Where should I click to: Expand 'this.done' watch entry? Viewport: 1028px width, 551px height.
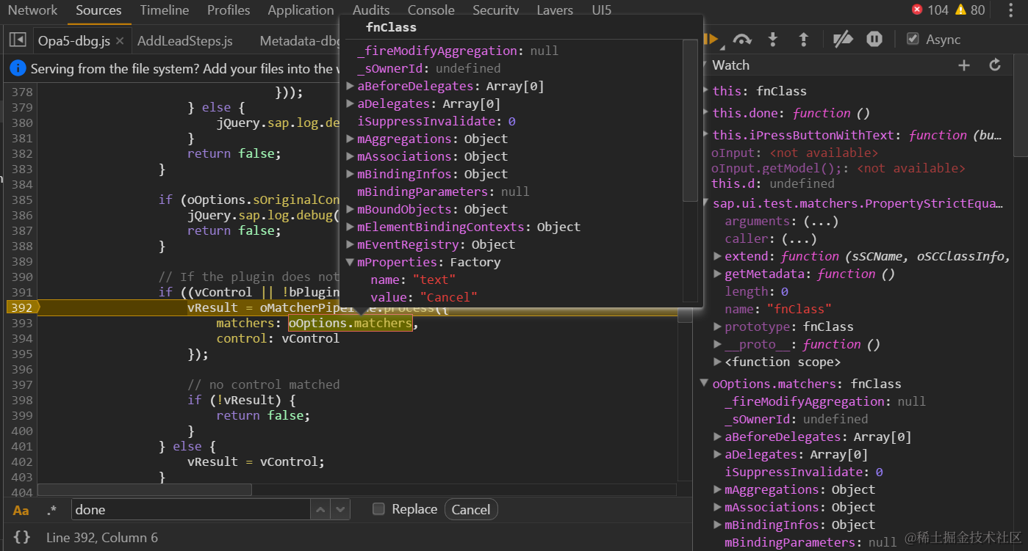tap(705, 114)
